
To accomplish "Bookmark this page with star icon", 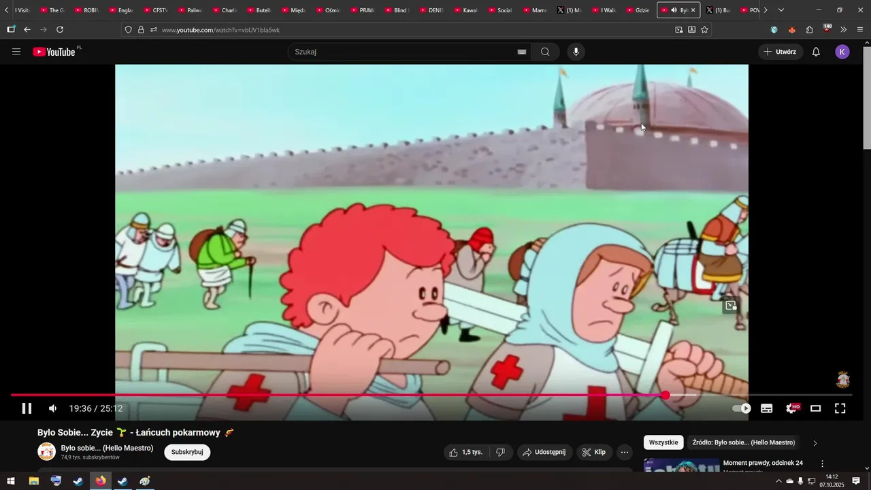I will coord(704,30).
